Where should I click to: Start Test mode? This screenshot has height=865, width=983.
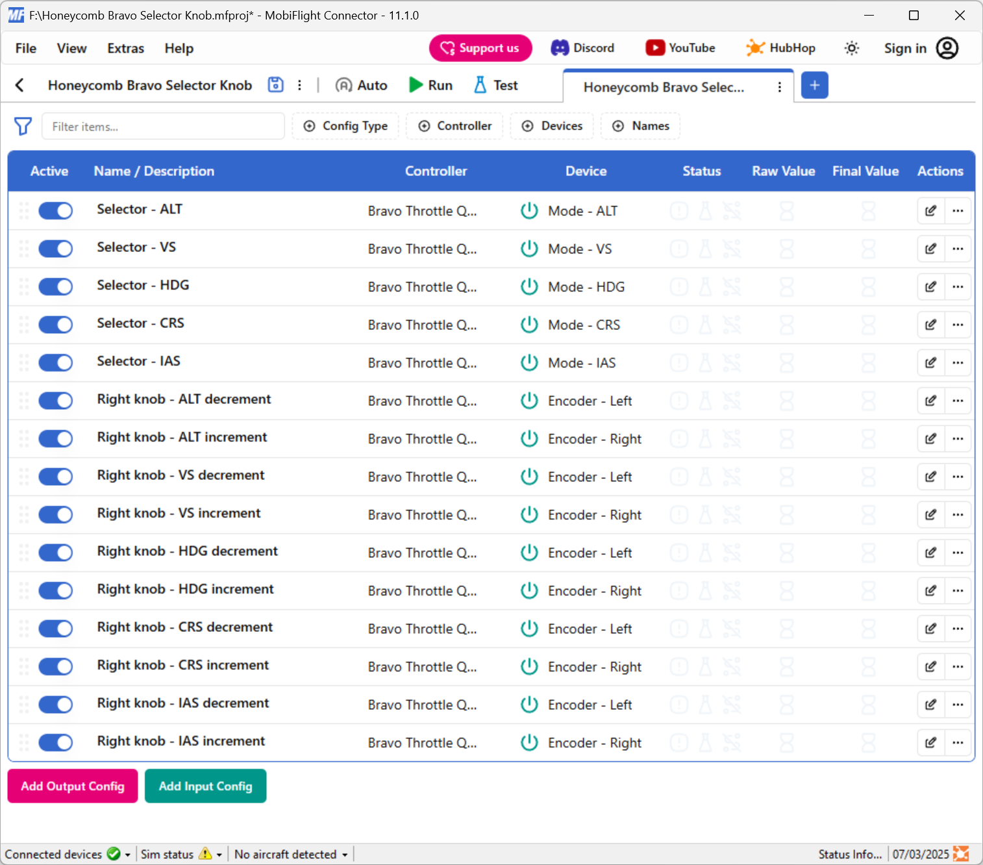[x=496, y=85]
